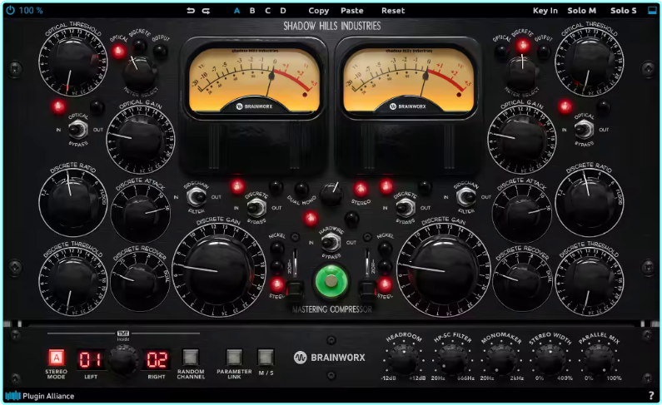Click the right Discrete Attack knob

point(522,214)
